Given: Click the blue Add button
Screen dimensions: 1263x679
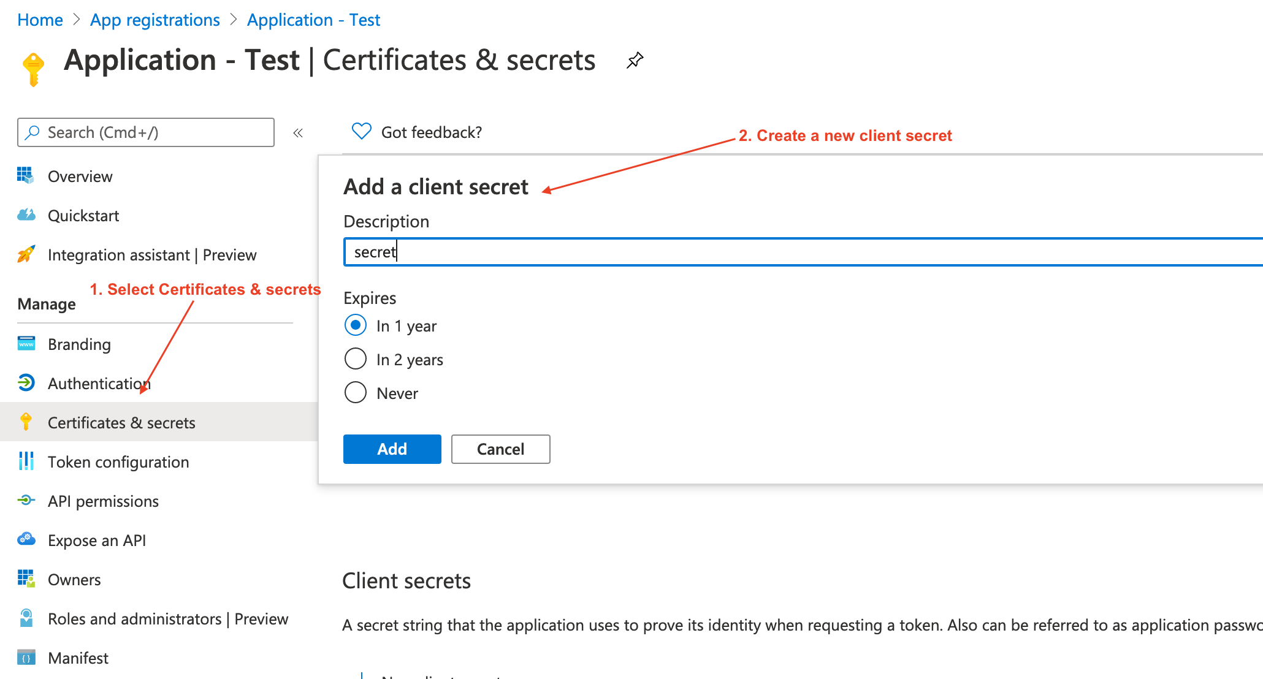Looking at the screenshot, I should (392, 449).
